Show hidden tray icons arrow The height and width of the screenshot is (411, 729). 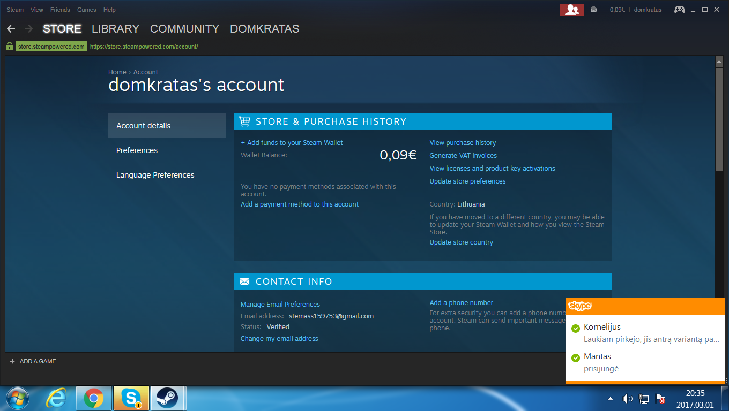610,399
